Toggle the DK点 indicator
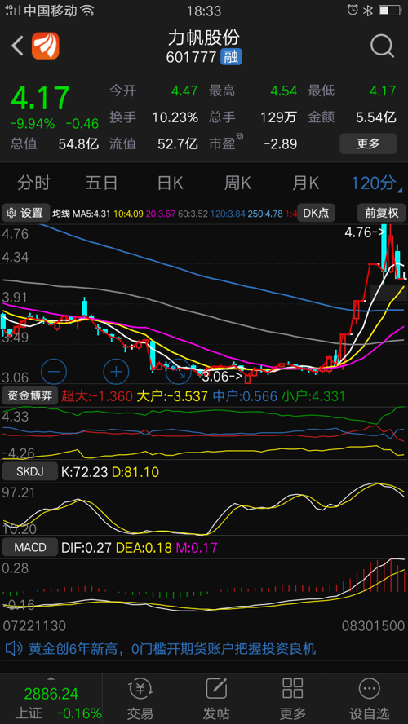 click(316, 213)
